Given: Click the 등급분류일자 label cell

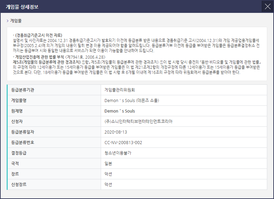Looking at the screenshot, I should pos(54,132).
